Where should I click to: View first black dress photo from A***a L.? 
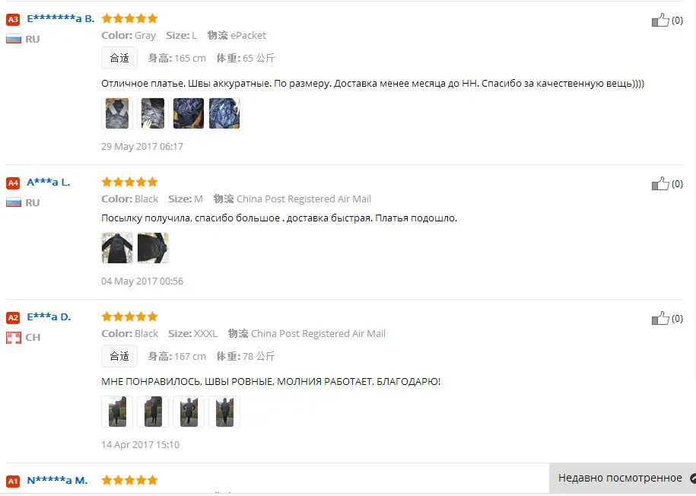tap(117, 248)
